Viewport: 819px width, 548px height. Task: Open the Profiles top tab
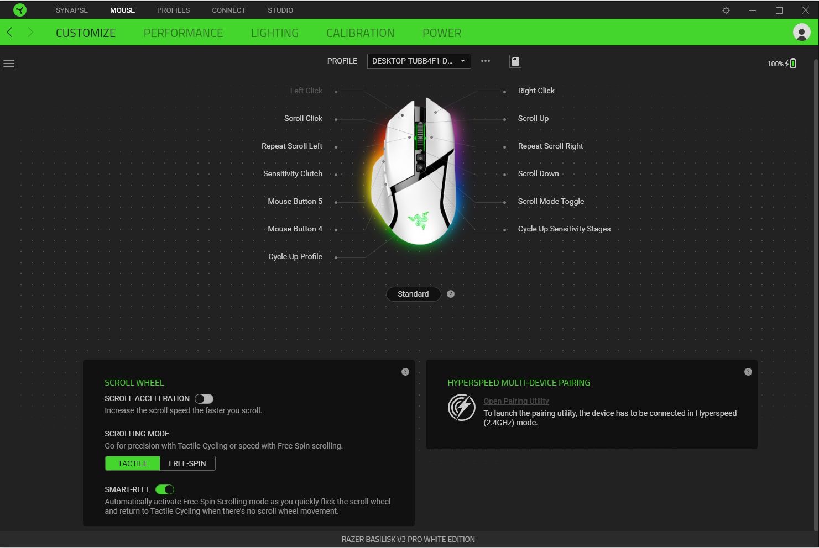coord(173,10)
